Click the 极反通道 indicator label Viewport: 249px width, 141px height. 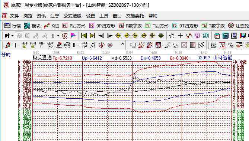click(x=42, y=58)
